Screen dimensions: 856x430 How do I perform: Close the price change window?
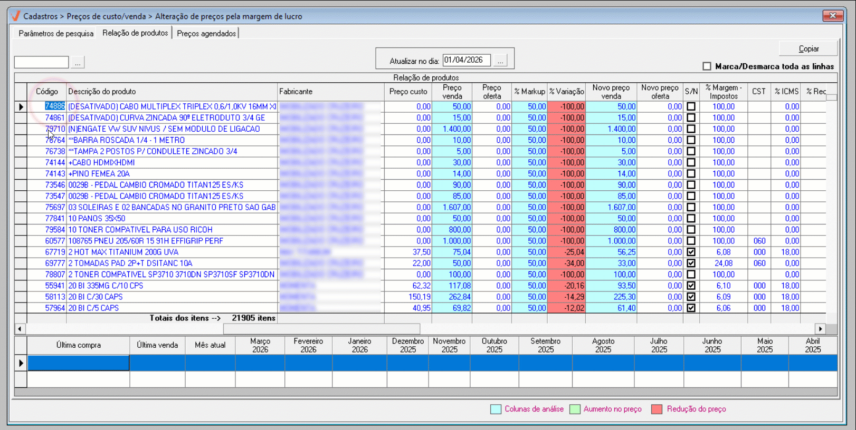click(x=833, y=16)
